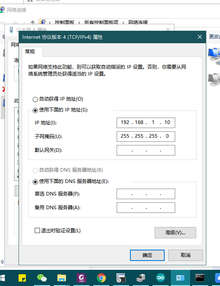Select 使用下面的 IP 地址 radio button
Screen dimensions: 220x286
tap(35, 110)
